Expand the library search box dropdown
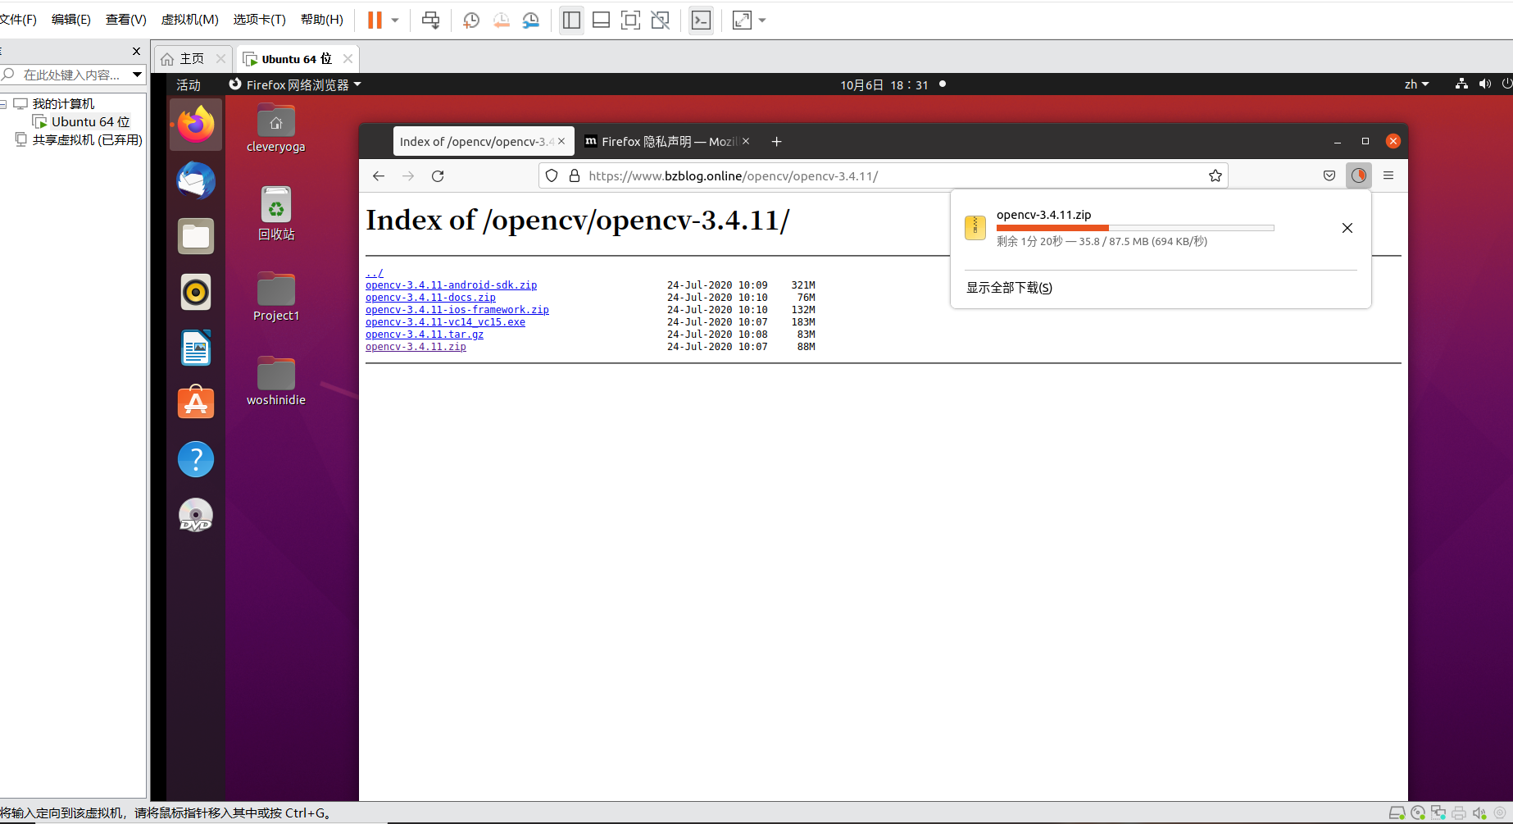This screenshot has height=824, width=1513. 135,75
